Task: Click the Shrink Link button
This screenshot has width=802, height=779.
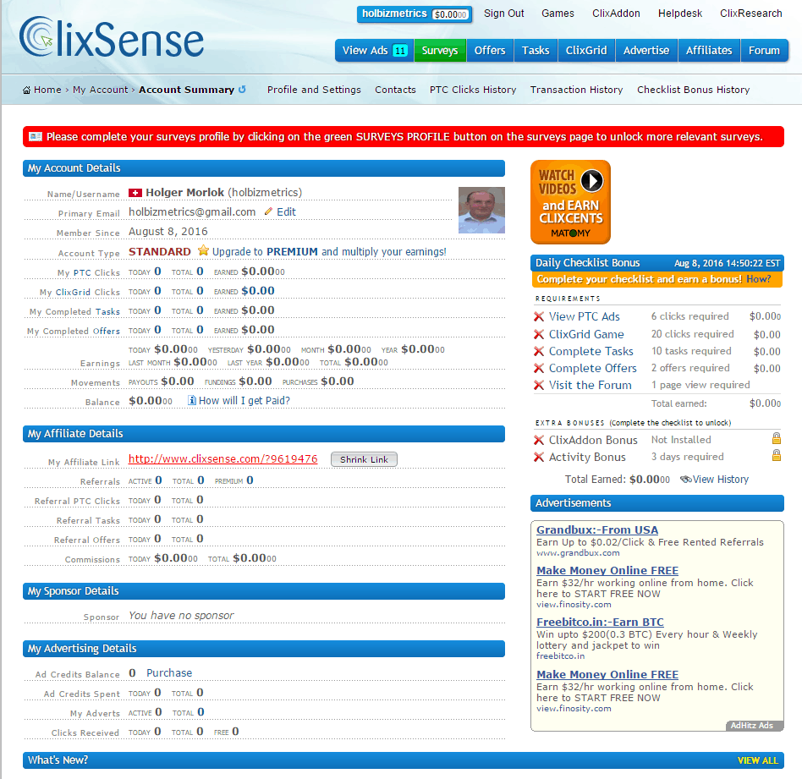Action: [364, 459]
